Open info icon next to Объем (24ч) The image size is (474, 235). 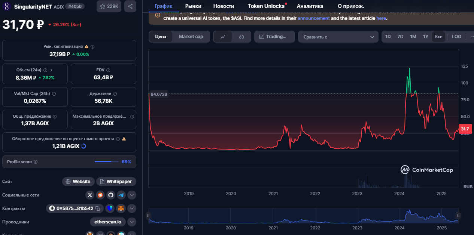point(45,70)
